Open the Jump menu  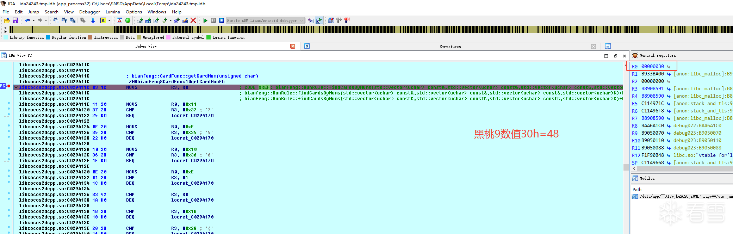point(33,12)
